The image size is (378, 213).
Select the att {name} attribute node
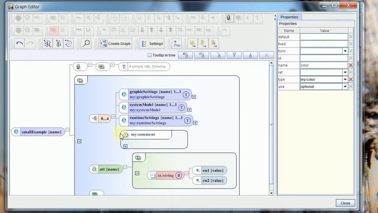pos(106,169)
